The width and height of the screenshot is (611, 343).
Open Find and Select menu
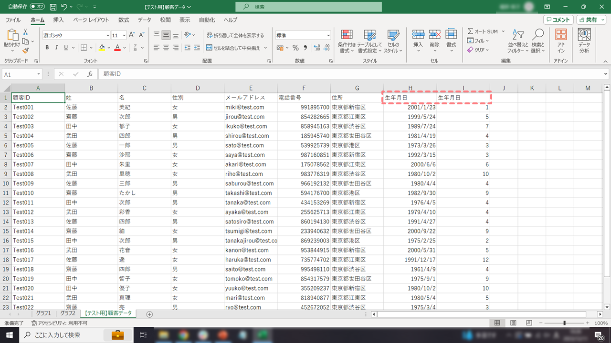click(x=538, y=41)
